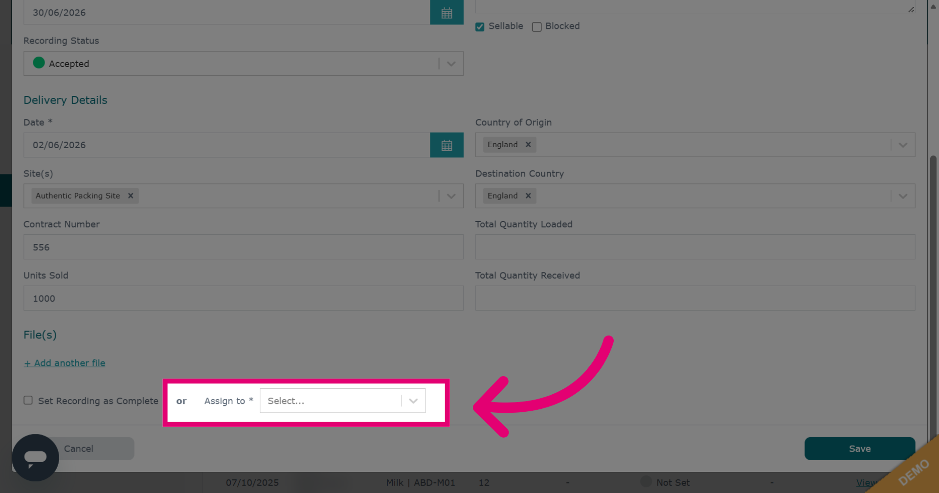Click the Accepted status value
Image resolution: width=939 pixels, height=493 pixels.
pyautogui.click(x=69, y=64)
